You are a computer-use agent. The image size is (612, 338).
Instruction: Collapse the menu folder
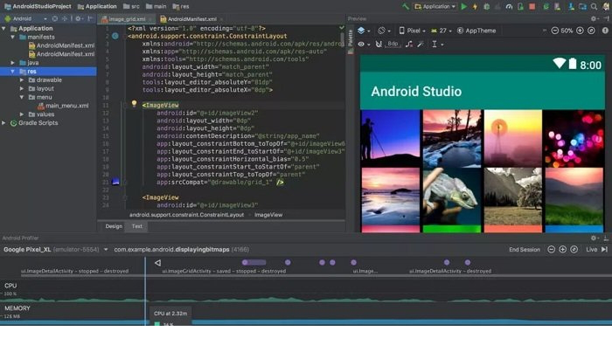22,97
